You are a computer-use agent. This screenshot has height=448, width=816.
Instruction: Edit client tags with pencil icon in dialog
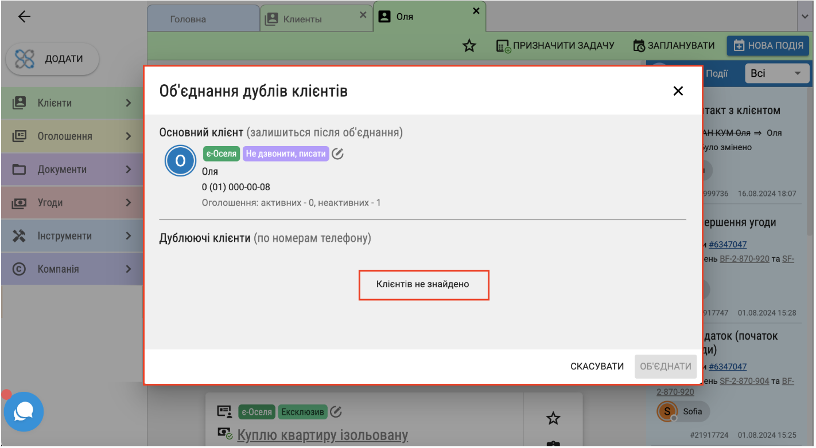coord(338,154)
